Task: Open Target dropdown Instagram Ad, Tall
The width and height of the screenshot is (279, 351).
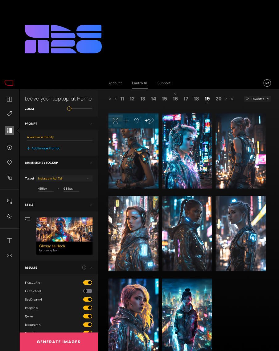Action: point(64,178)
